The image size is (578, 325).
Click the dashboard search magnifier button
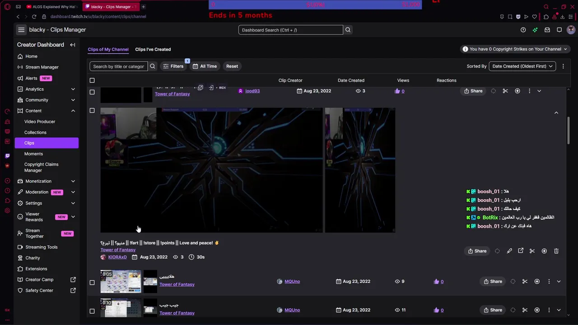(348, 30)
